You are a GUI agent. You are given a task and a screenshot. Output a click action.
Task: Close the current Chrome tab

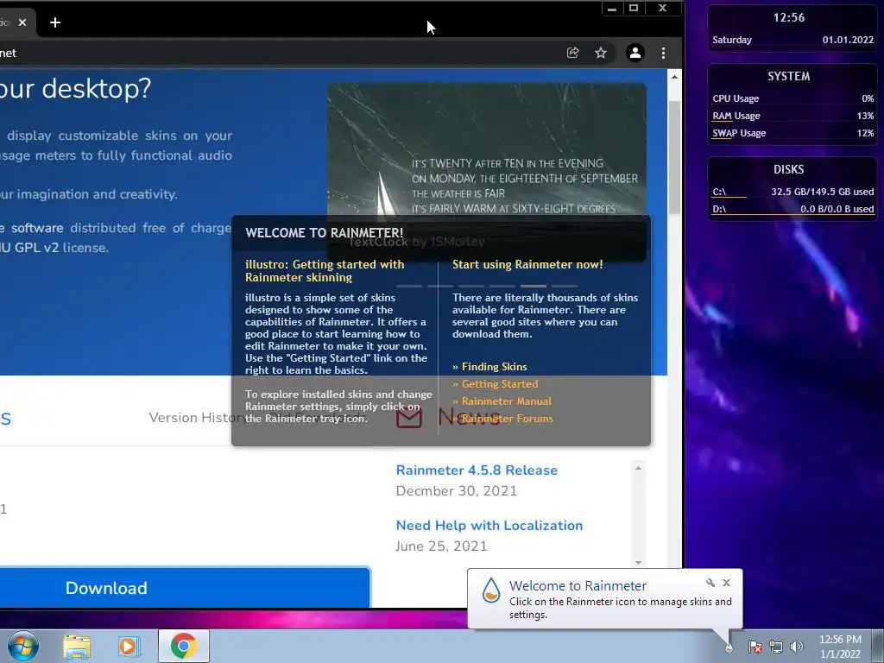pyautogui.click(x=22, y=22)
